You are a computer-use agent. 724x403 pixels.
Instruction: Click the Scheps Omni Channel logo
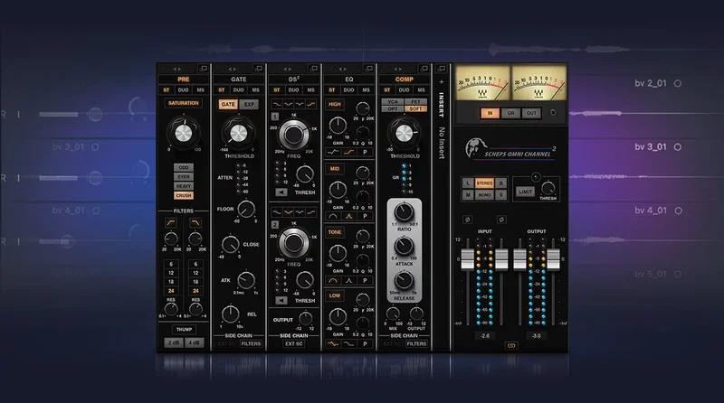pos(510,149)
